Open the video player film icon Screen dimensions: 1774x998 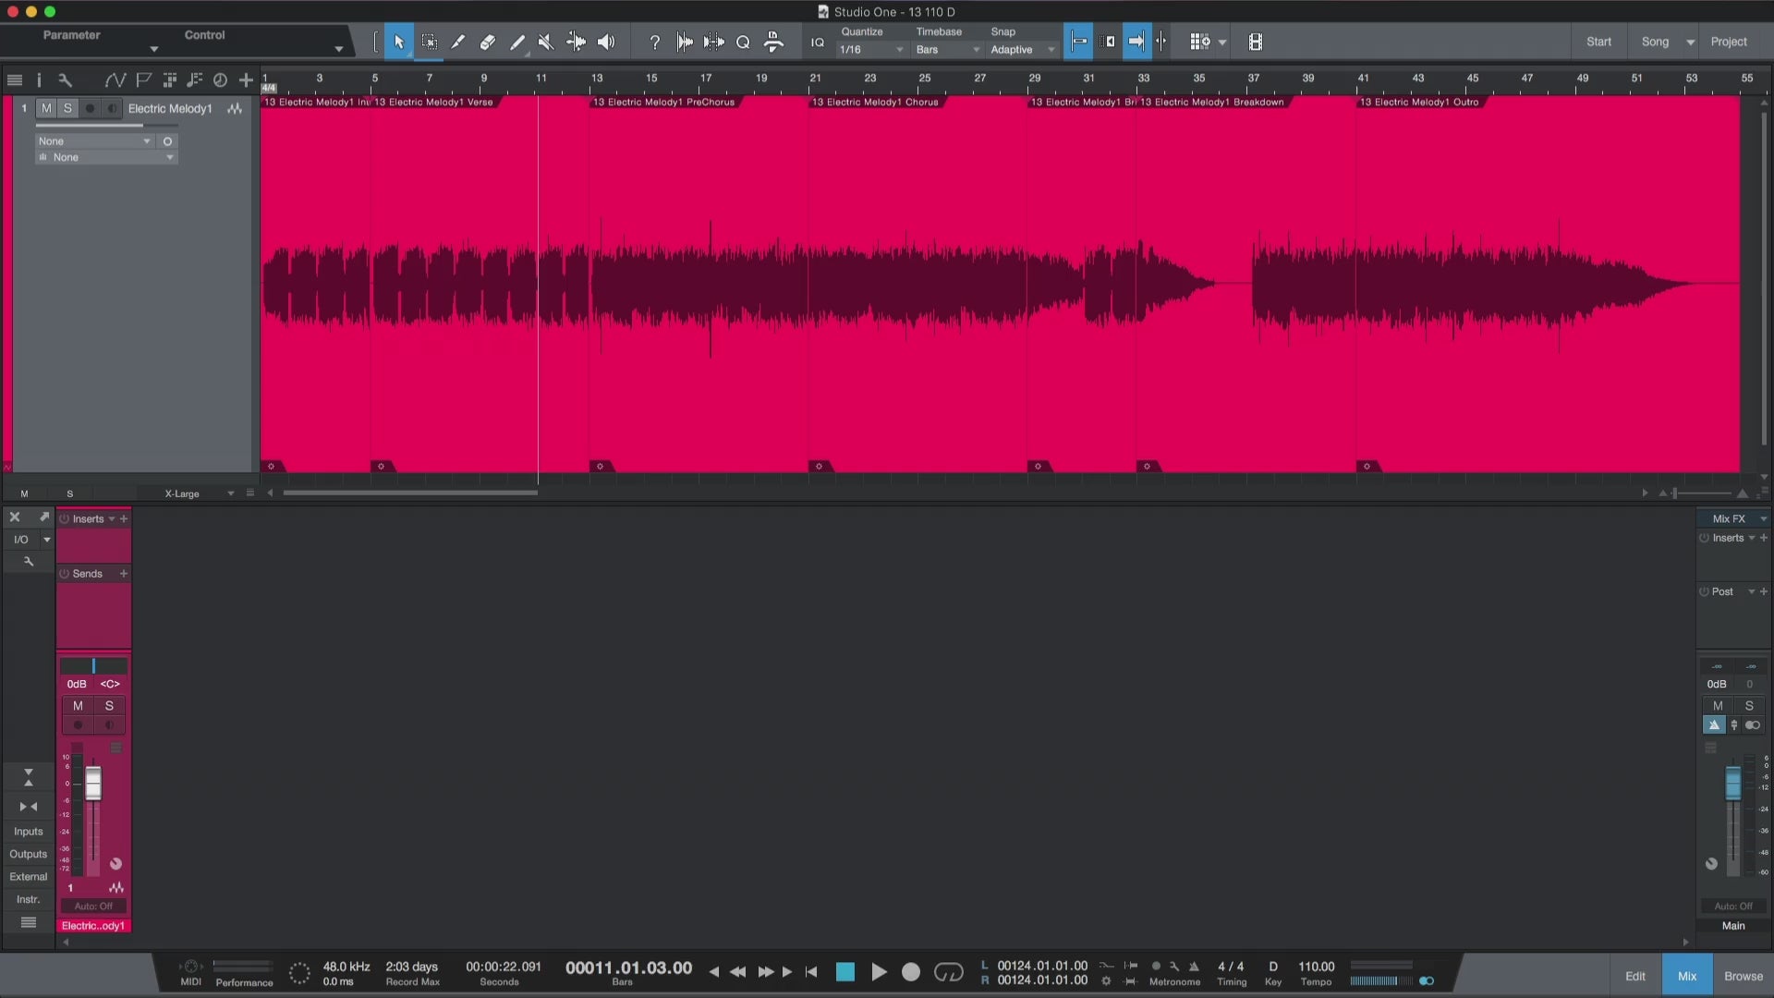pos(1255,42)
